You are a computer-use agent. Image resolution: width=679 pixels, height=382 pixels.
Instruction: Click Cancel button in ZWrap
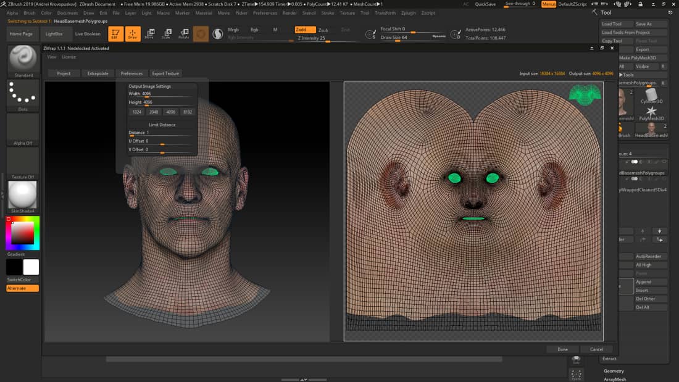tap(596, 349)
